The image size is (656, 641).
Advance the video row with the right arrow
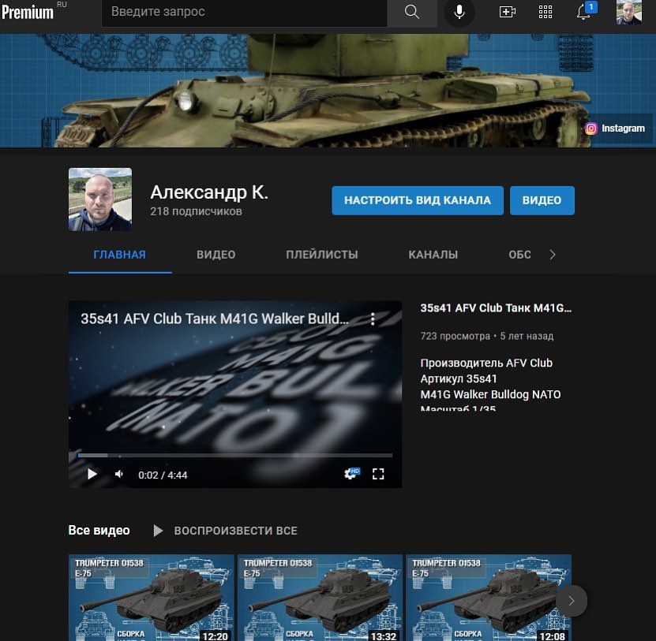coord(572,601)
